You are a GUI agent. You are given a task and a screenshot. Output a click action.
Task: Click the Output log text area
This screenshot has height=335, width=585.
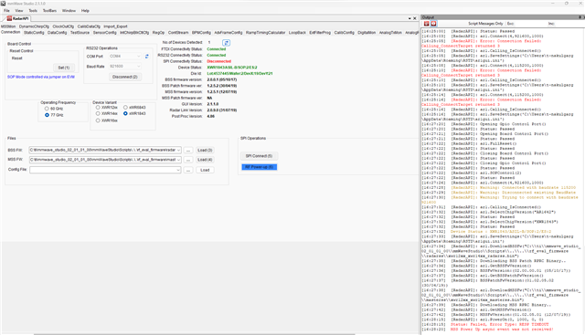click(x=503, y=181)
